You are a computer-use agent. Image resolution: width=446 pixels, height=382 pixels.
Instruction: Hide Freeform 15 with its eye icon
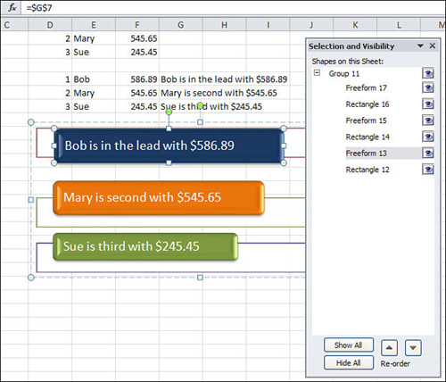click(428, 120)
